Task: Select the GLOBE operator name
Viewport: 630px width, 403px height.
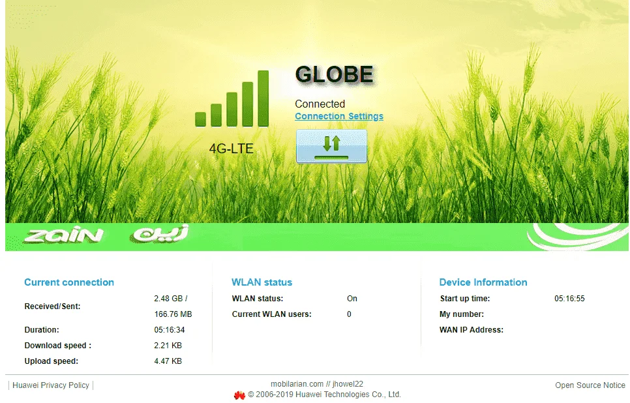Action: point(335,74)
